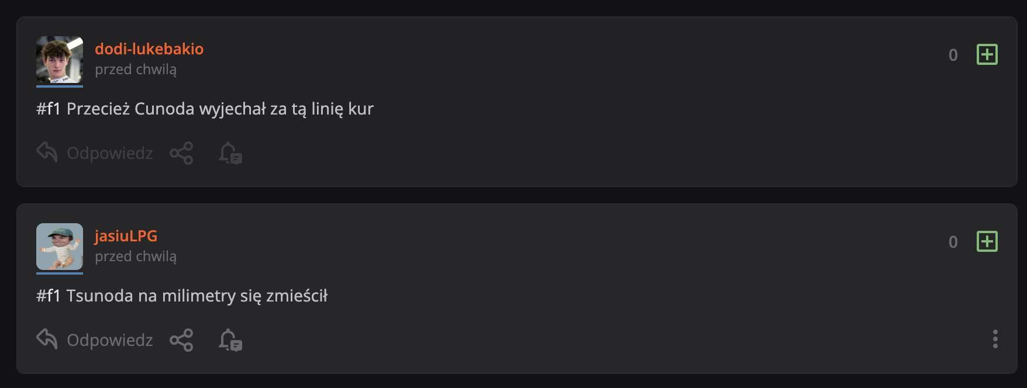Open the #f1 tag in the Cunoda post

point(49,109)
